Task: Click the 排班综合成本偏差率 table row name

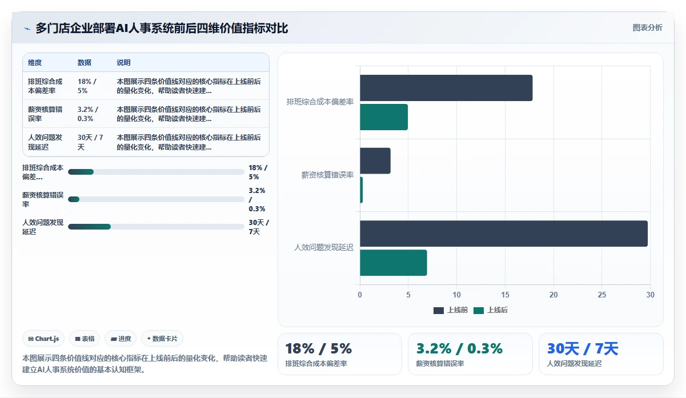Action: (45, 86)
